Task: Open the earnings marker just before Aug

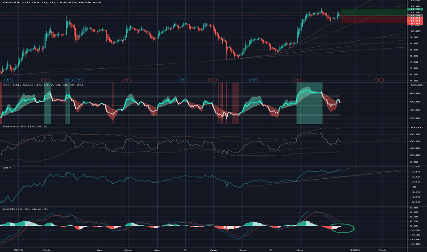Action: [x=213, y=80]
